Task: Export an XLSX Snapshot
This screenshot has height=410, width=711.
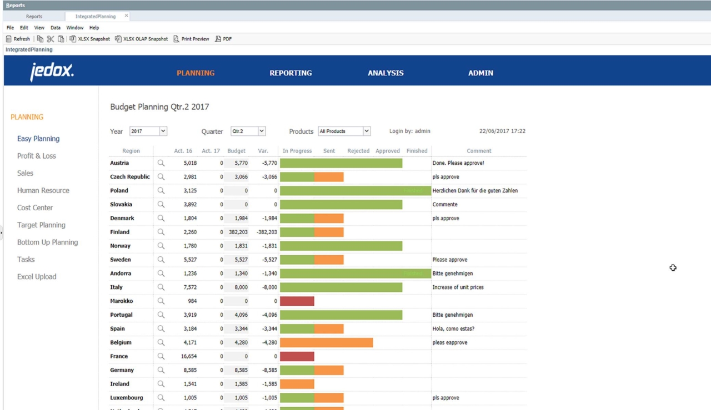Action: [89, 39]
